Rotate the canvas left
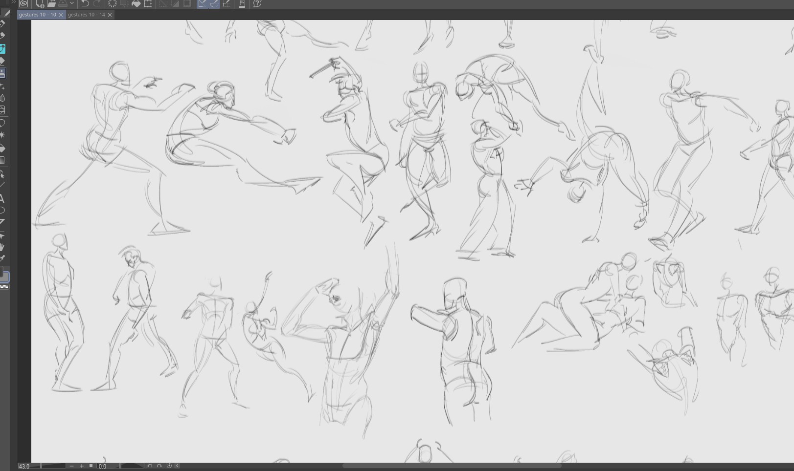794x471 pixels. coord(150,466)
